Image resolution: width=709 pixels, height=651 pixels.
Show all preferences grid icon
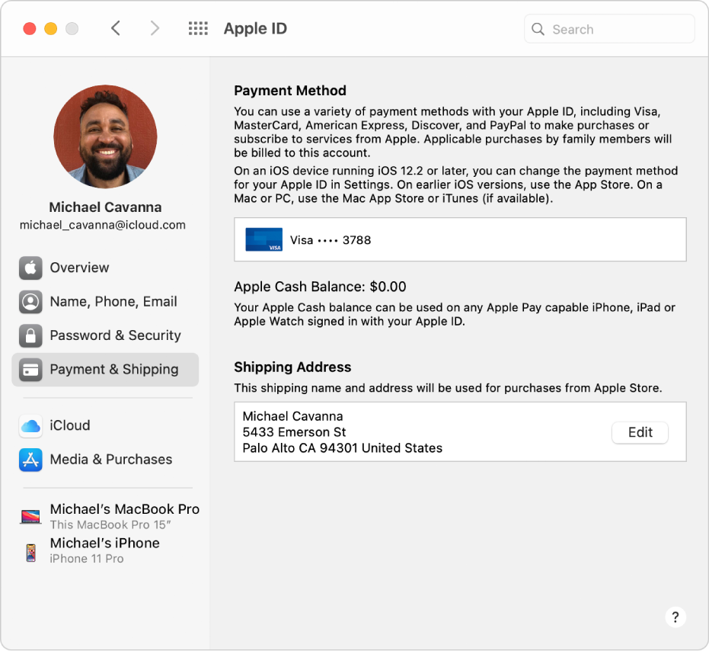198,29
